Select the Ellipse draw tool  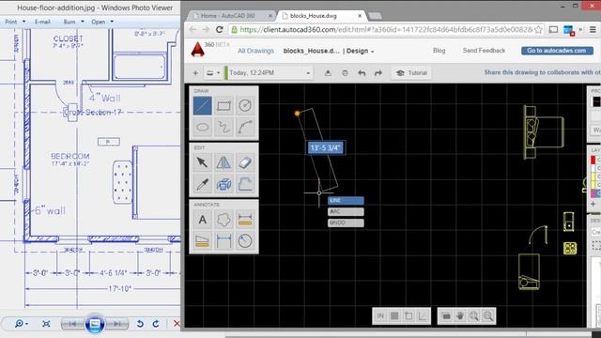pos(203,127)
